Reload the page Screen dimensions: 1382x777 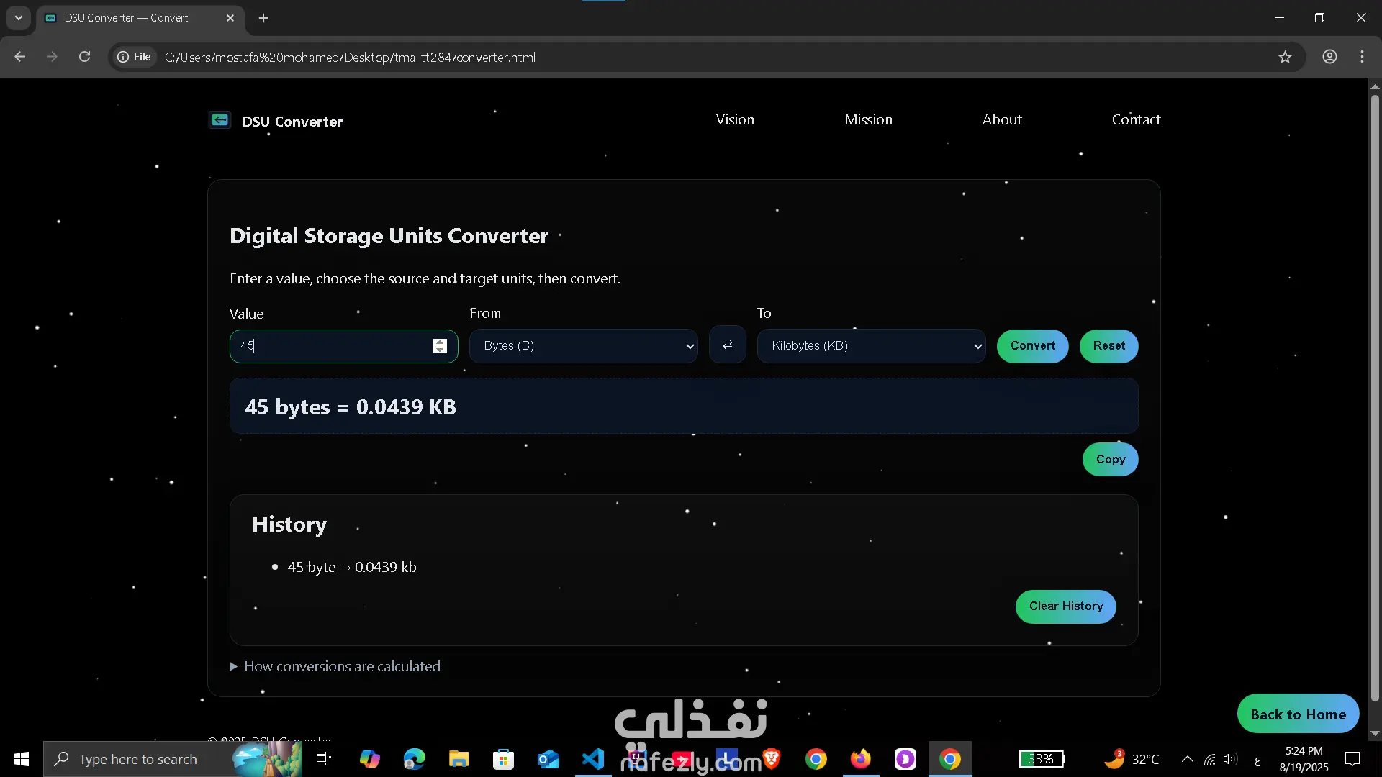click(x=84, y=57)
